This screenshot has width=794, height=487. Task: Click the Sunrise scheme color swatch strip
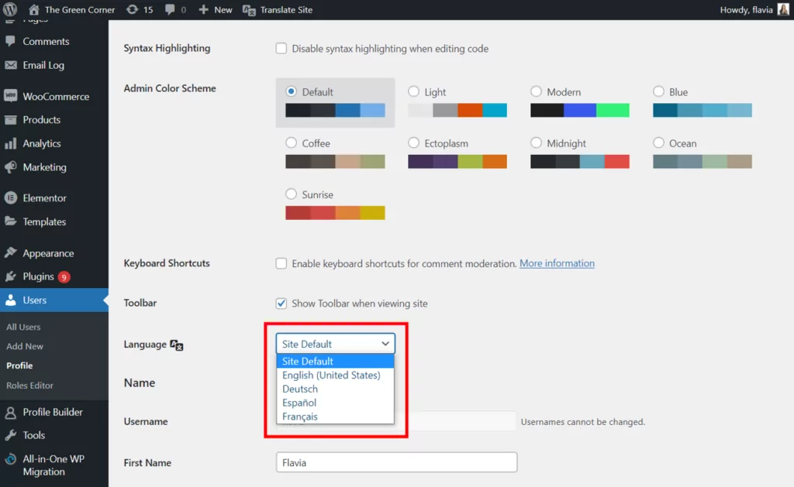pos(335,212)
